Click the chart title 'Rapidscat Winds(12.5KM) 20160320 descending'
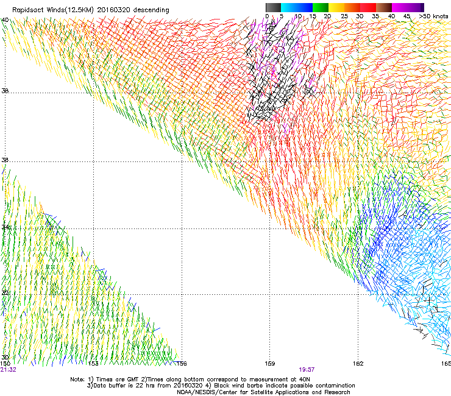This screenshot has width=451, height=396. coord(91,10)
